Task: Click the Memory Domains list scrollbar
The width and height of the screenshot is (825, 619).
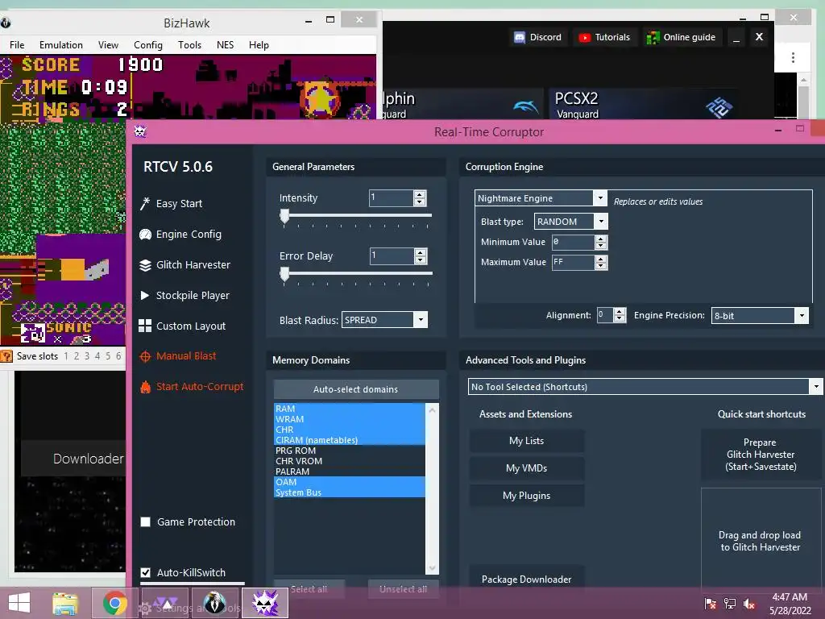Action: [x=432, y=489]
